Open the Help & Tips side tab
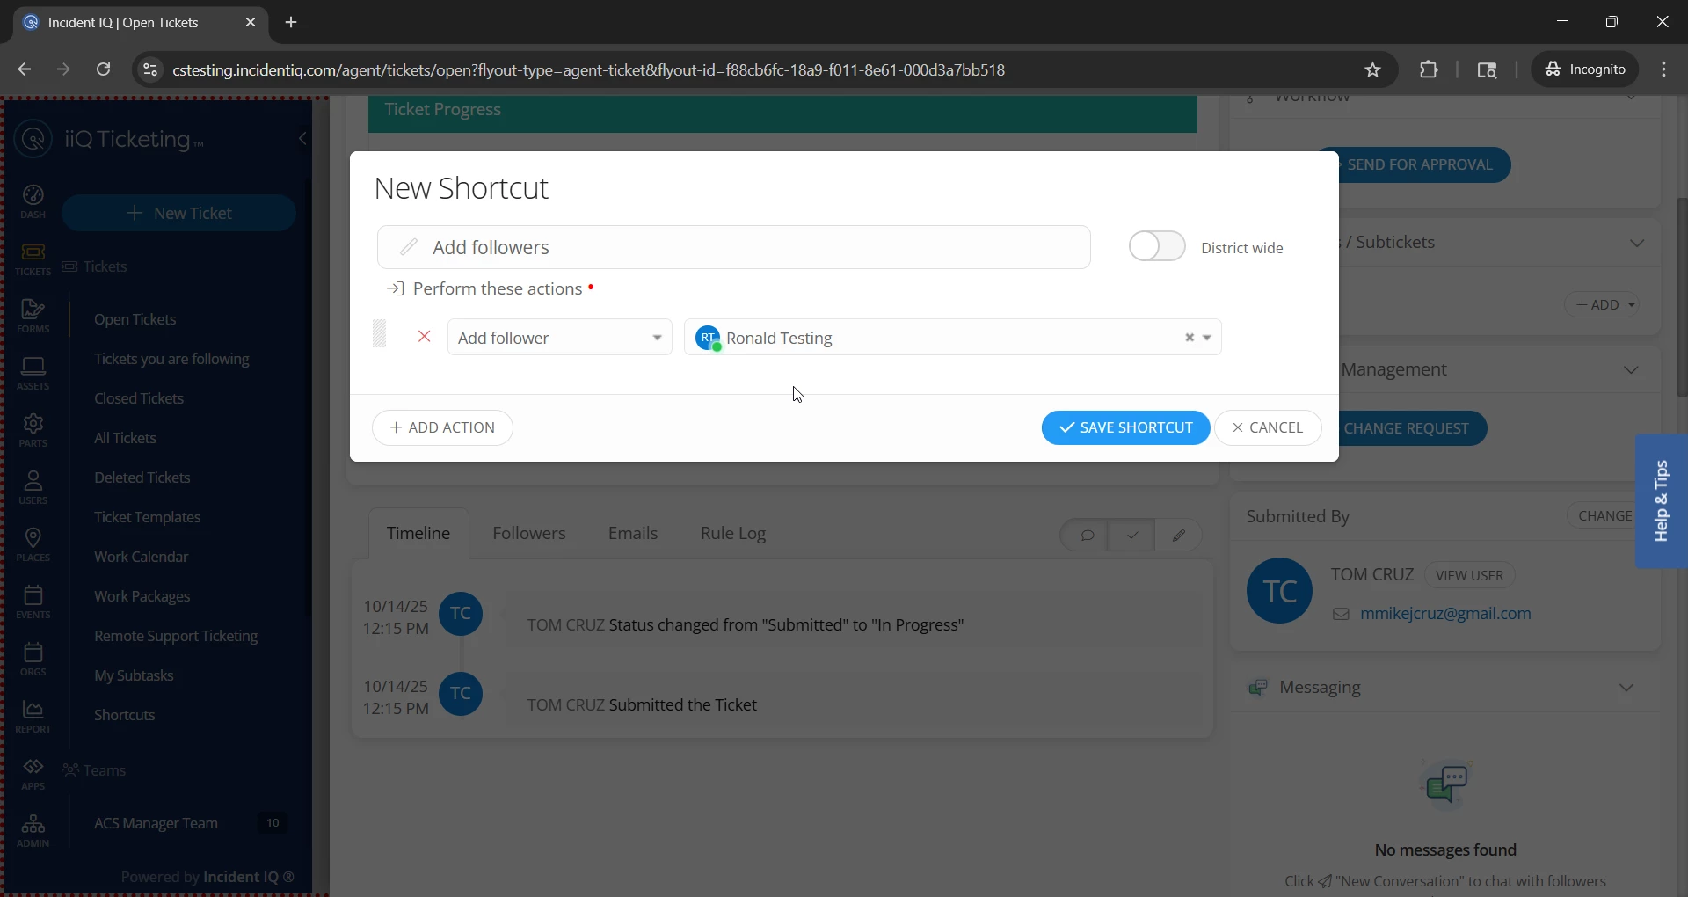This screenshot has height=897, width=1688. pos(1661,501)
